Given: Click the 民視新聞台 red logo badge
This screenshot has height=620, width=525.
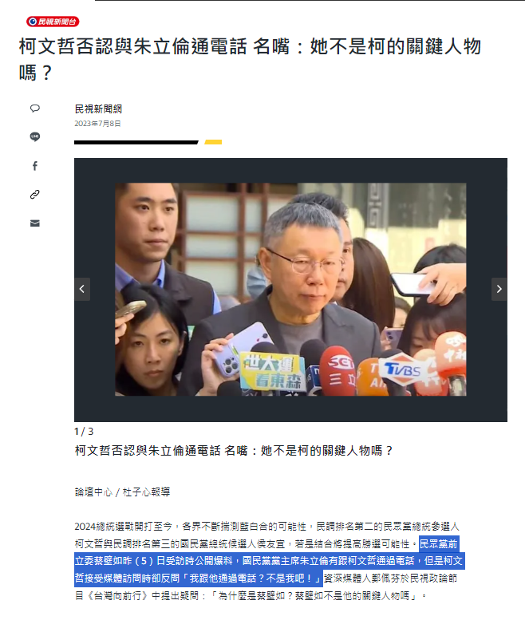Looking at the screenshot, I should [53, 22].
